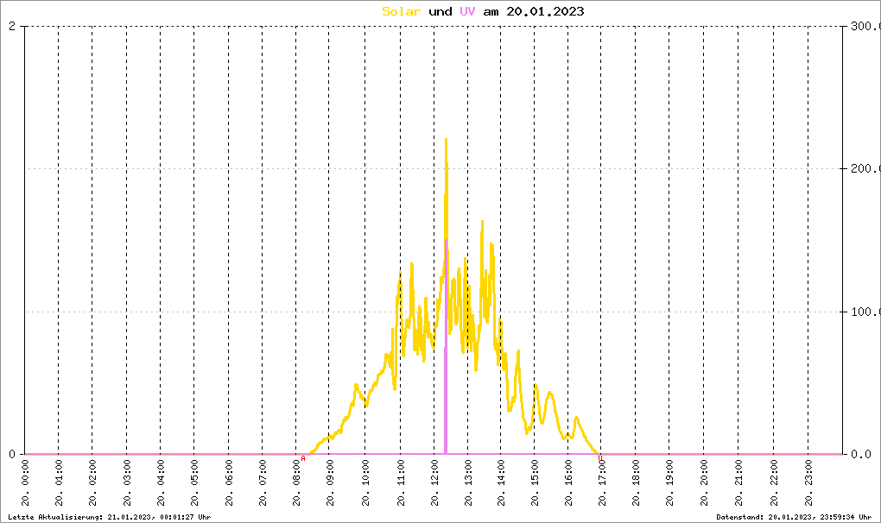881x523 pixels.
Task: Click x-axis label "20. 01:00"
Action: (x=59, y=483)
